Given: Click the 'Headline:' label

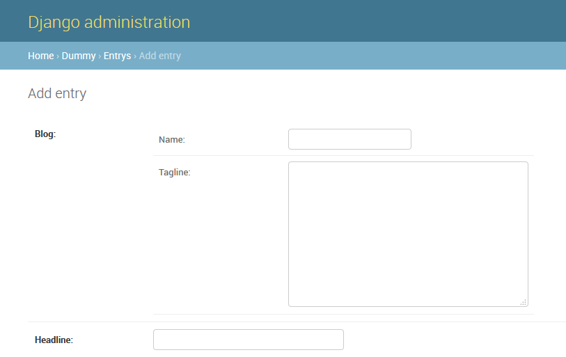Looking at the screenshot, I should [x=54, y=340].
